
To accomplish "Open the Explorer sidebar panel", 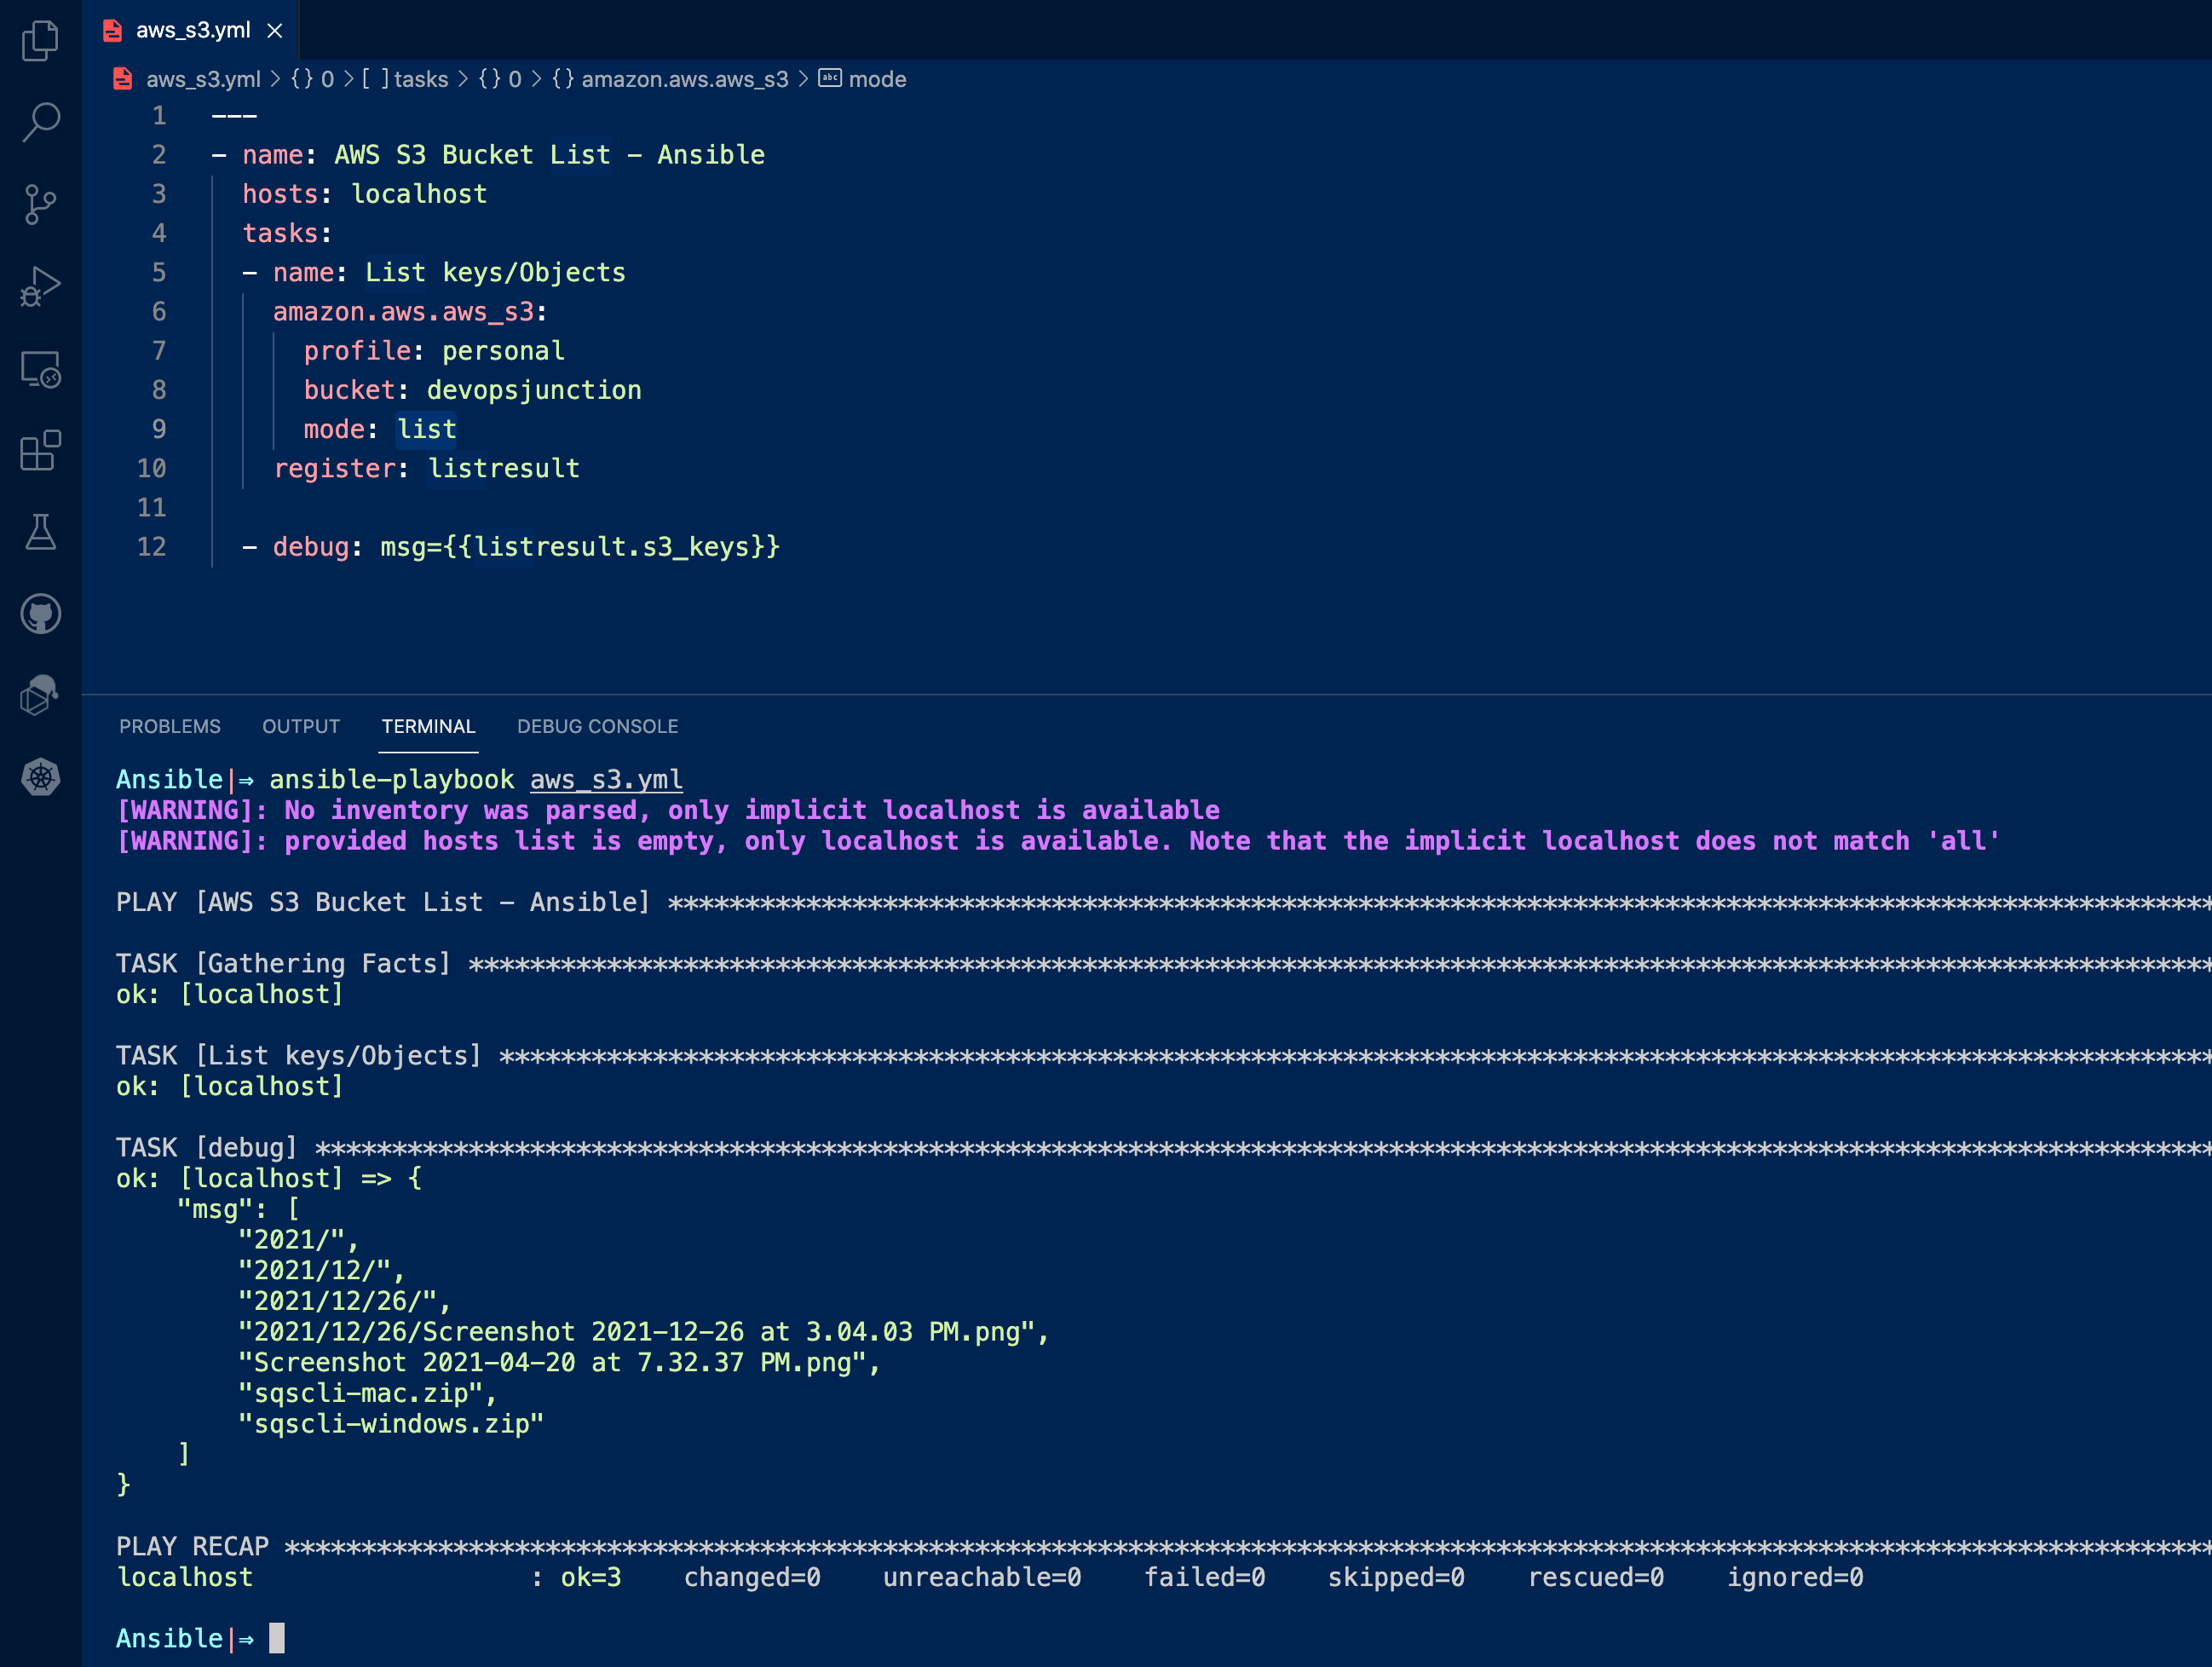I will coord(40,40).
